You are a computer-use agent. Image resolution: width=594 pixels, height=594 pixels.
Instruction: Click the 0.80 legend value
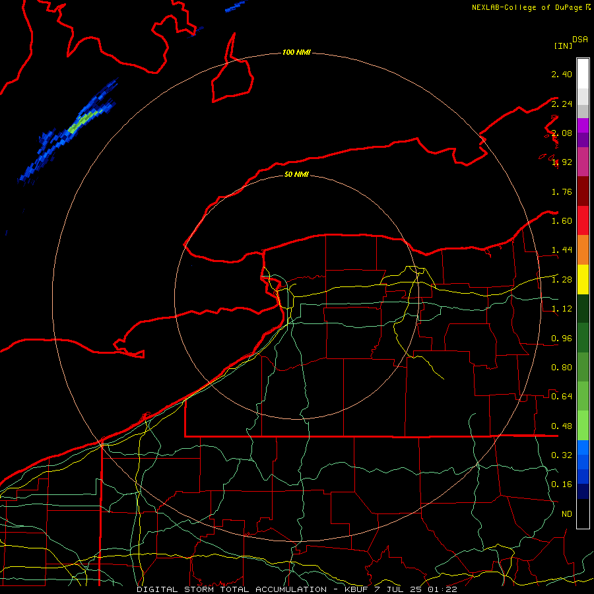562,368
